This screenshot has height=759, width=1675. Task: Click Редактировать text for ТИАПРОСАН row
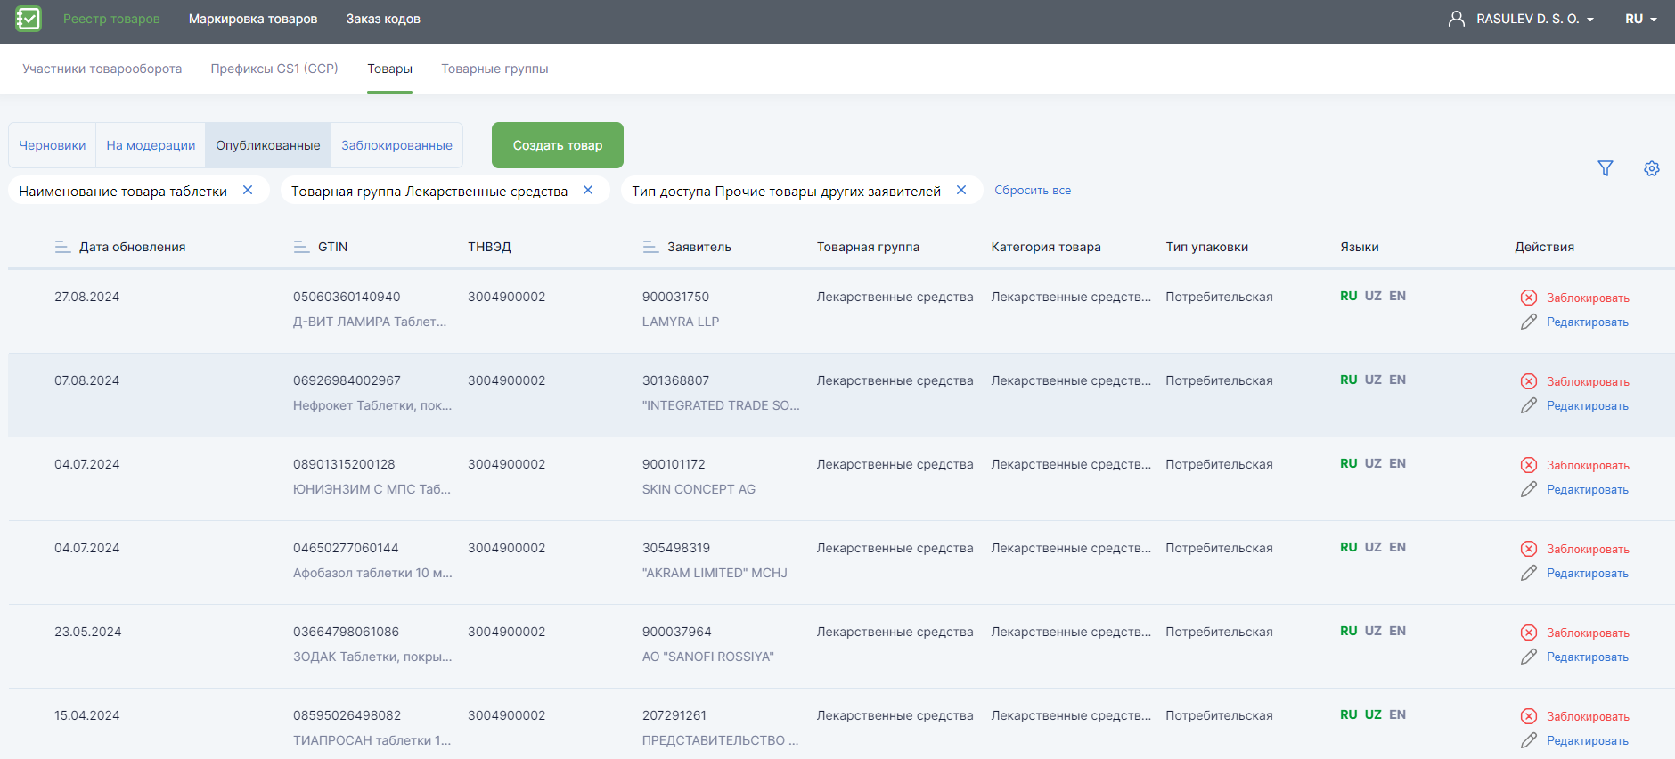pos(1588,740)
